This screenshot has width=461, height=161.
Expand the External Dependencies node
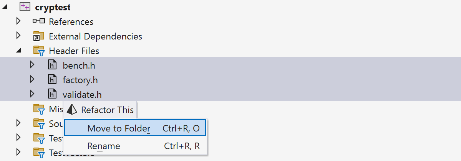(18, 36)
